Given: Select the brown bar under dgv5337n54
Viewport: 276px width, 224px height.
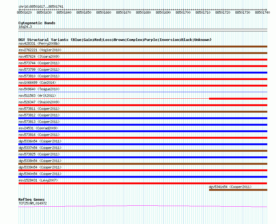Looking at the screenshot, I should (x=143, y=151).
